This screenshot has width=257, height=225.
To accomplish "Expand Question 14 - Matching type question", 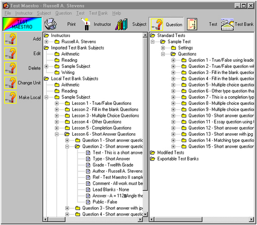I will pos(173,140).
